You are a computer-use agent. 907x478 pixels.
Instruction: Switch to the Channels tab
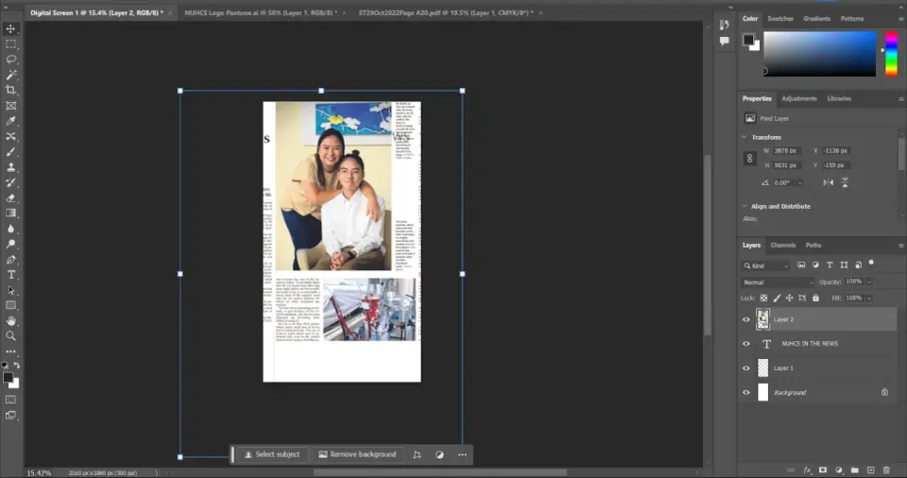[x=783, y=246]
